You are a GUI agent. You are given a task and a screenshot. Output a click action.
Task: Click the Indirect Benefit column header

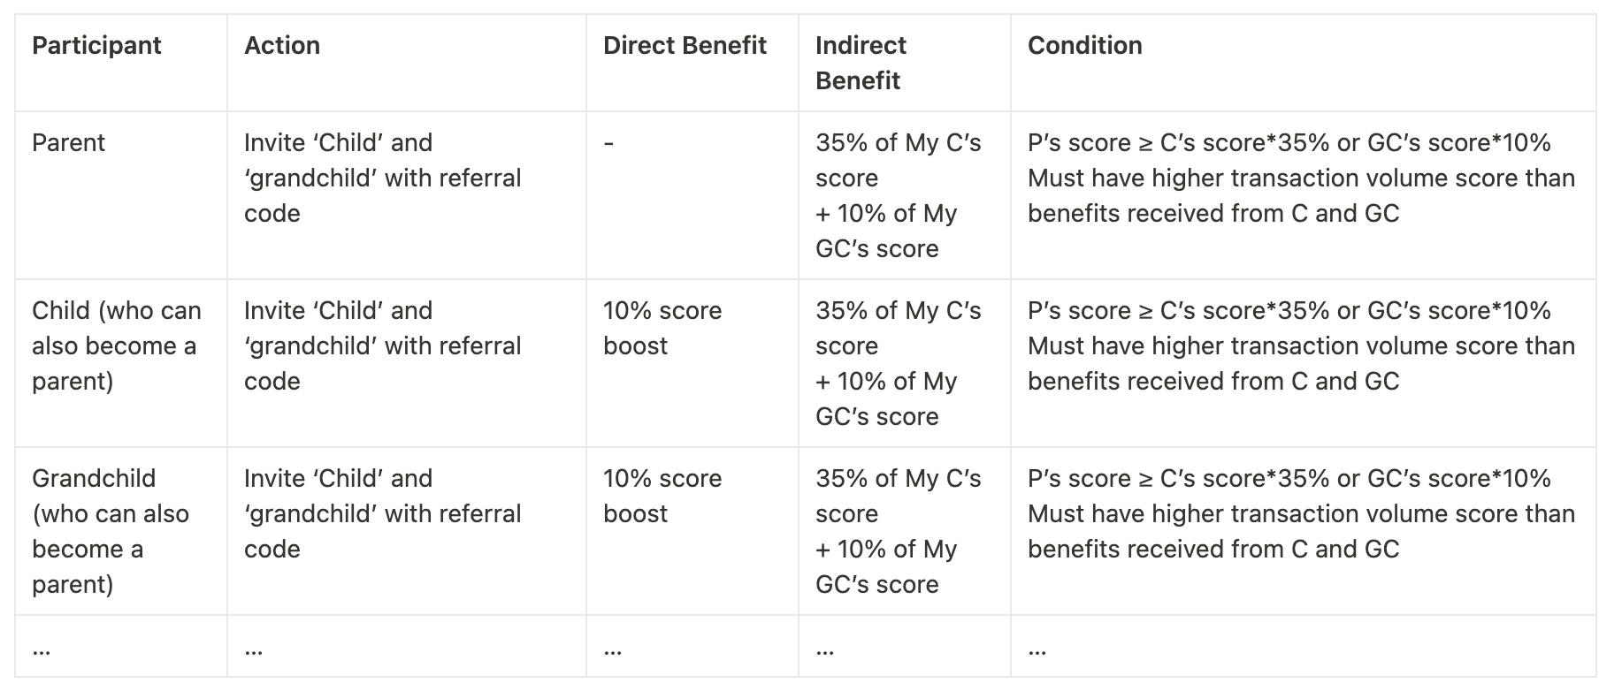(x=860, y=63)
